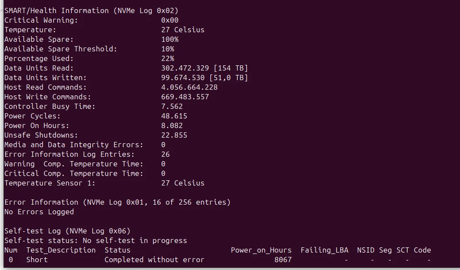Click the self-test Power_on_Hours value 8067
Image resolution: width=460 pixels, height=270 pixels.
pos(283,260)
